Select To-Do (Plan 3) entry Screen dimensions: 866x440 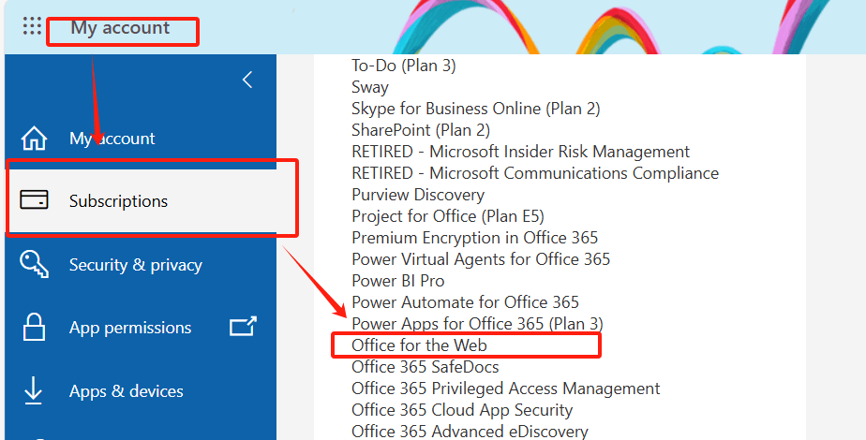[404, 66]
